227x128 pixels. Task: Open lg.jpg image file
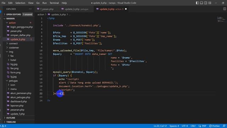click(x=13, y=77)
